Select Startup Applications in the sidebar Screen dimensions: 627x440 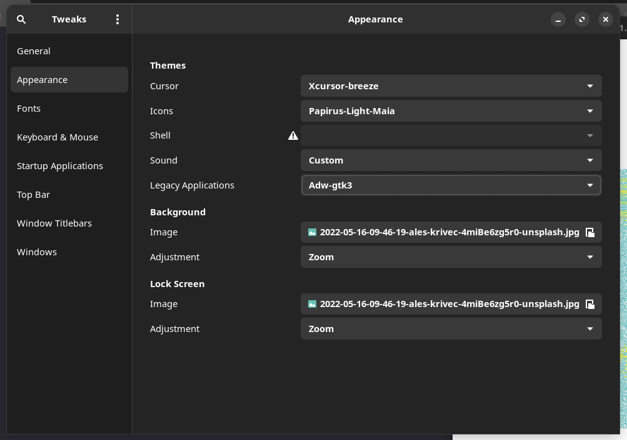[60, 166]
